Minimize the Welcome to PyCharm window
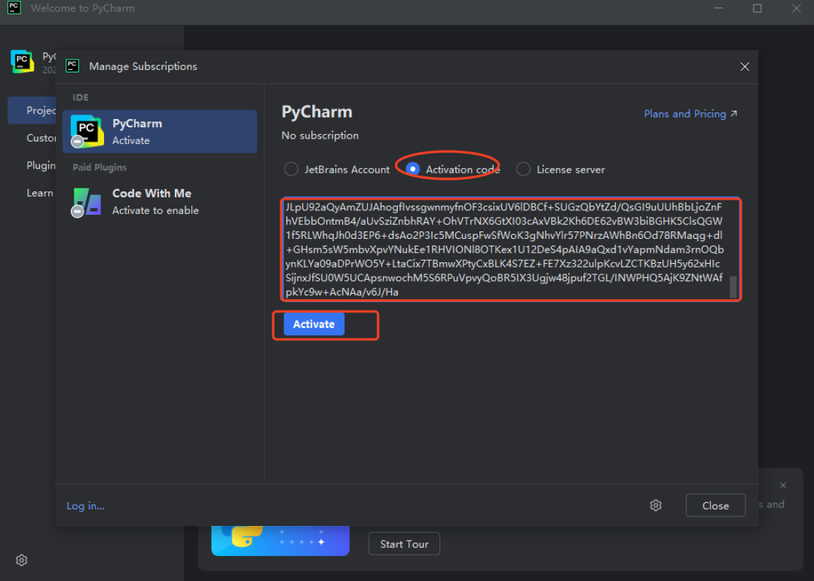Viewport: 814px width, 581px height. click(718, 8)
